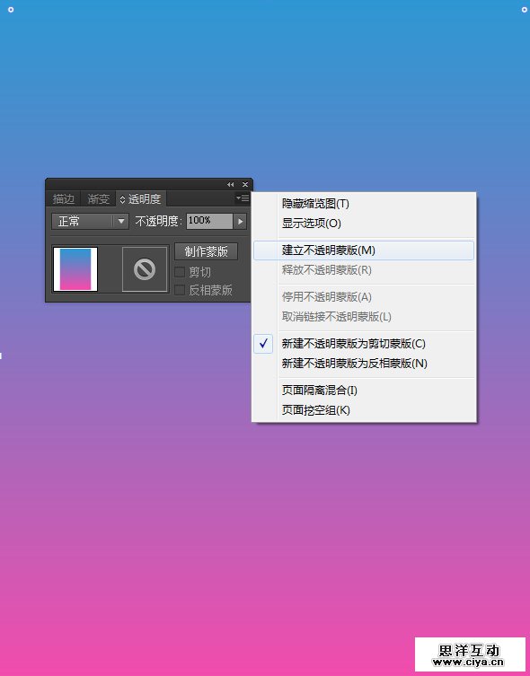Switch to the 渐变 tab
The image size is (530, 676).
click(x=98, y=199)
